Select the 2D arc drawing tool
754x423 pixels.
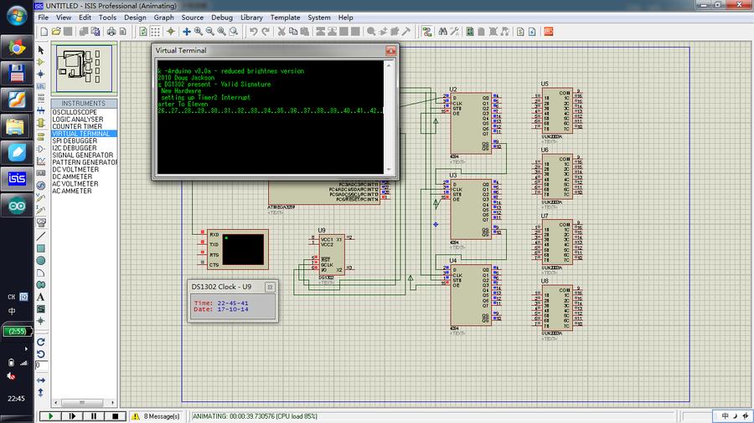[41, 273]
